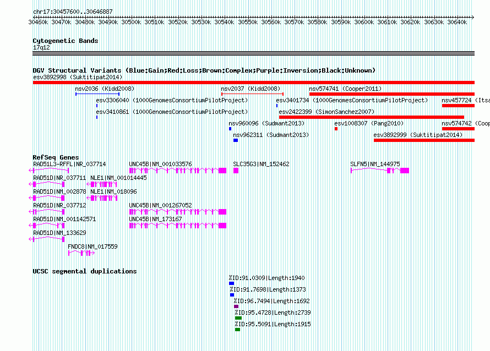The width and height of the screenshot is (490, 351).
Task: Select the long red bar under esv3892998
Action: tap(254, 83)
